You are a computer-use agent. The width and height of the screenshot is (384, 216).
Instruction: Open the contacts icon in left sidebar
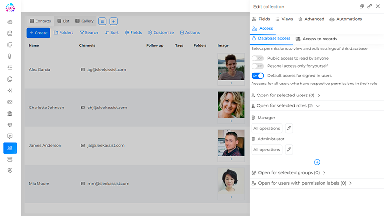(x=10, y=148)
